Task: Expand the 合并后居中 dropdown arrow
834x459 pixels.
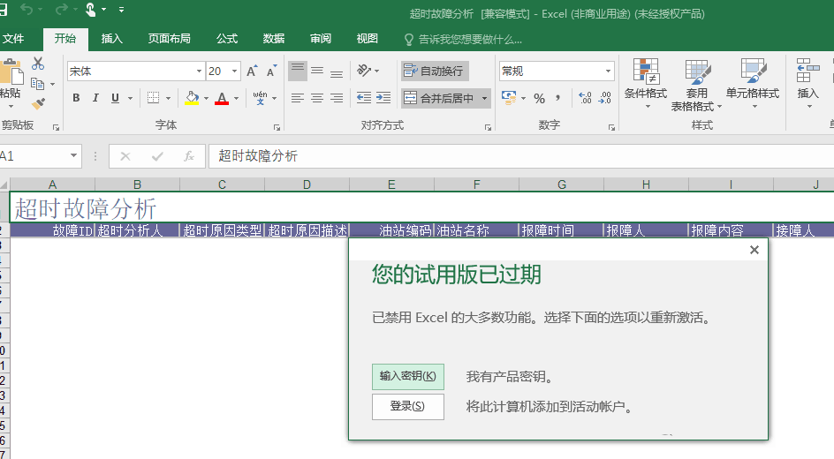Action: (484, 98)
